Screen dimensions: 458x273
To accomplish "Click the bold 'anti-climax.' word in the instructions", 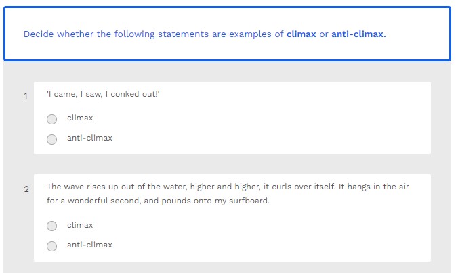I will tap(358, 34).
